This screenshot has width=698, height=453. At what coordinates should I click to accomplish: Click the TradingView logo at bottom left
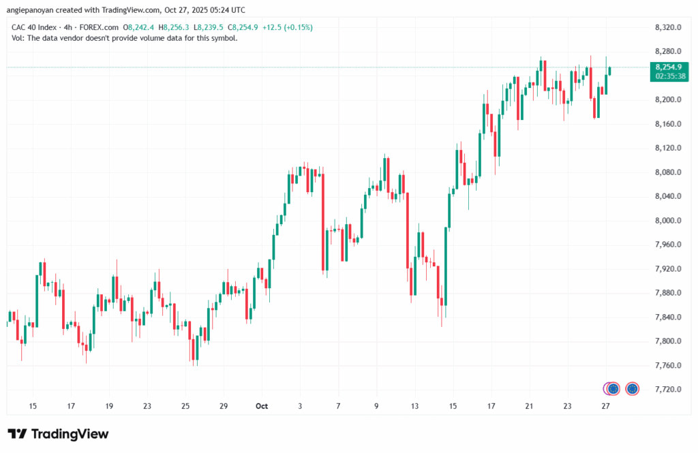pos(58,434)
